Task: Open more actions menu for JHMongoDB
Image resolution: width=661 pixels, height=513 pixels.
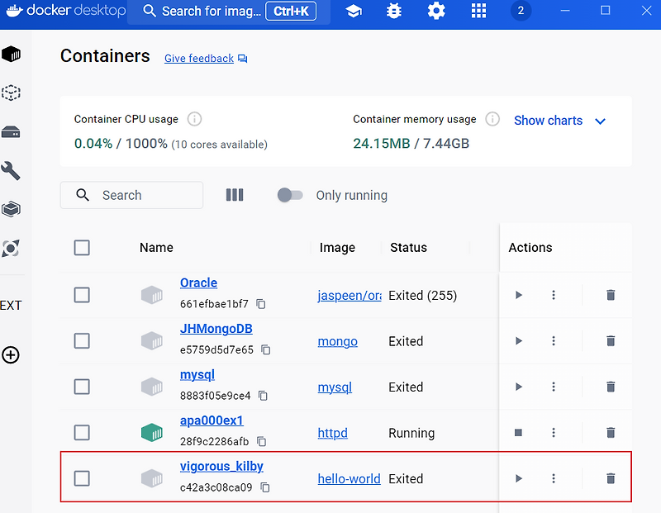Action: 554,340
